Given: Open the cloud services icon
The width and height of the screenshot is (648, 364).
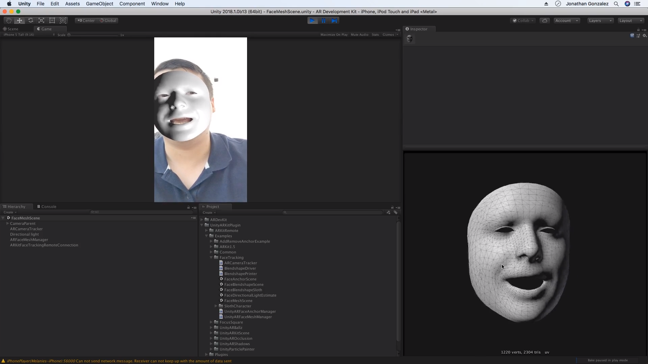Looking at the screenshot, I should pyautogui.click(x=545, y=21).
